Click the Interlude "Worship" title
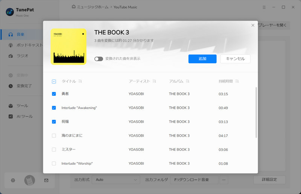Image resolution: width=301 pixels, height=194 pixels. (77, 163)
